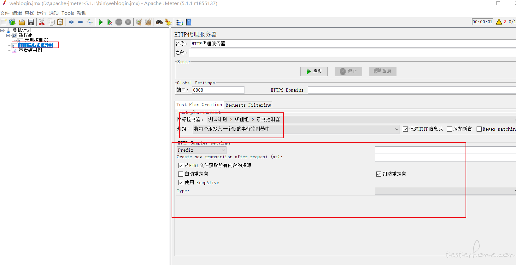
Task: Click the 端口 port field 8888
Action: coord(218,90)
